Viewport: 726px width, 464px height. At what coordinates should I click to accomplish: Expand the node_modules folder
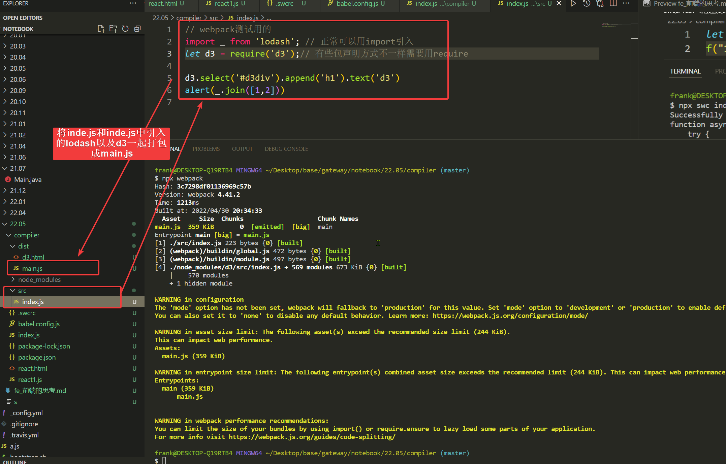[13, 279]
